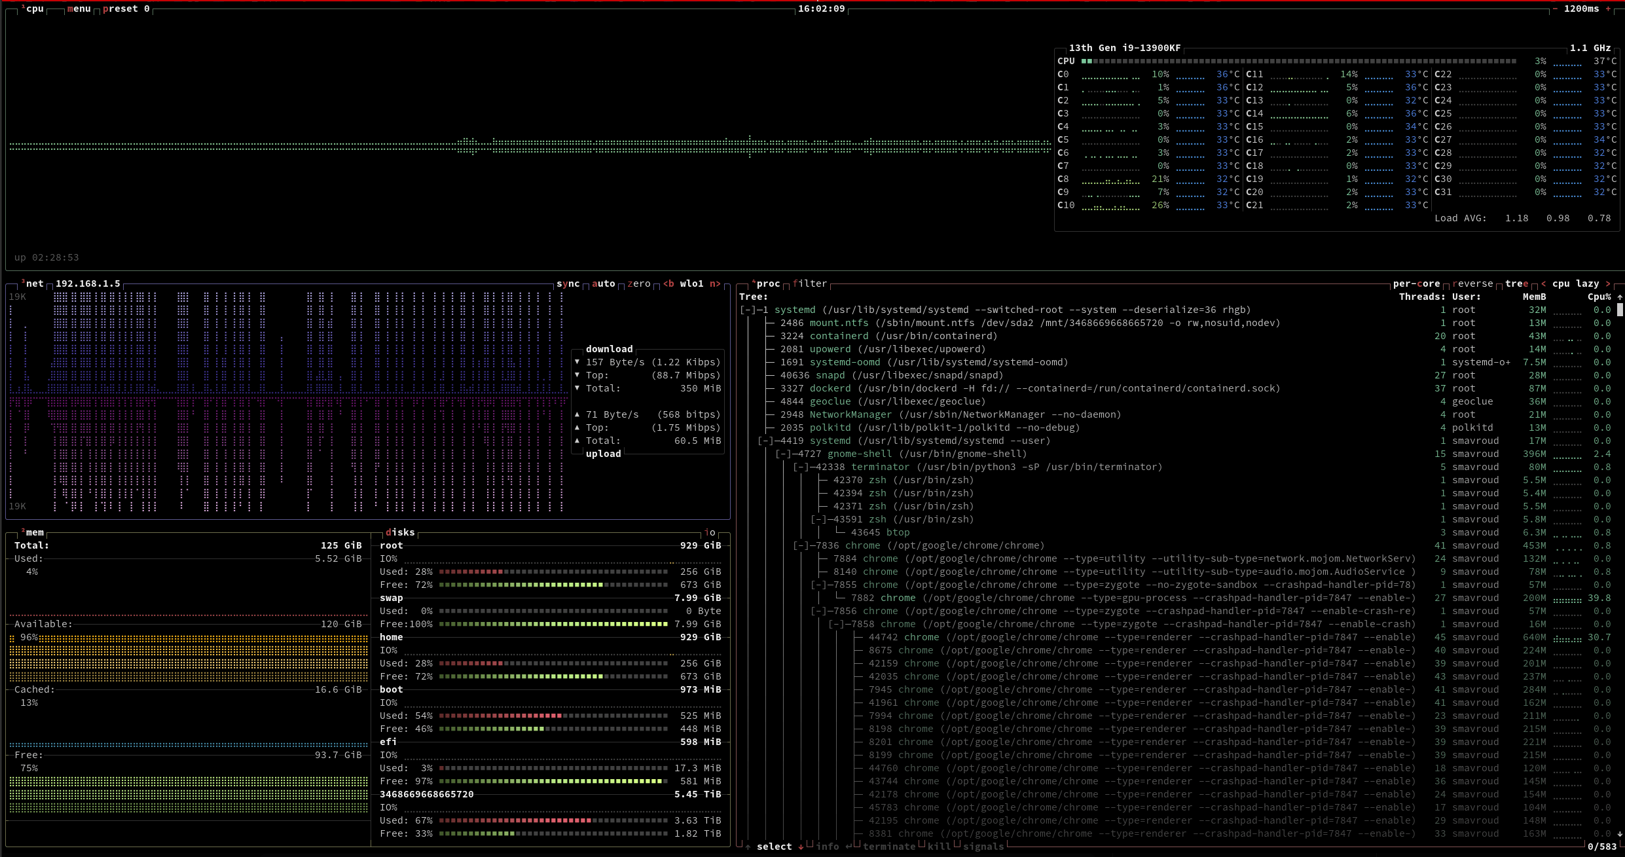Image resolution: width=1625 pixels, height=857 pixels.
Task: Collapse the chrome 7836 tree branch
Action: pos(801,545)
